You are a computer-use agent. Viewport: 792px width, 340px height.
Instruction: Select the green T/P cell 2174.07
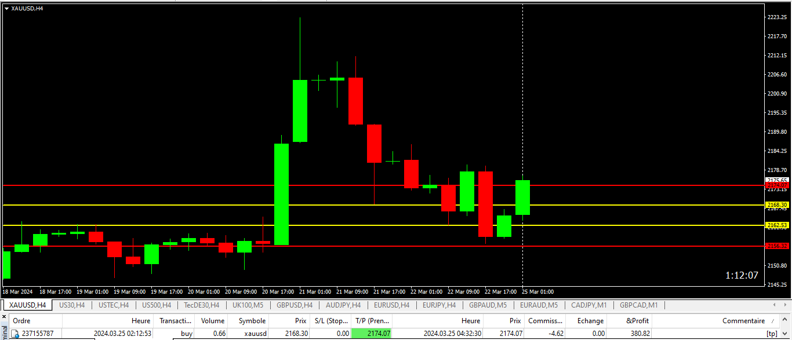point(371,334)
